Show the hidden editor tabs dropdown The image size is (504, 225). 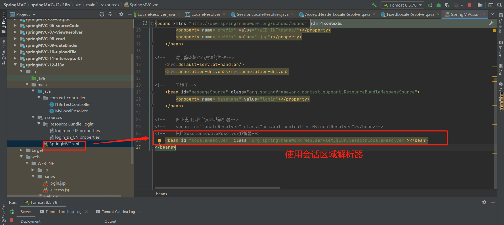492,14
